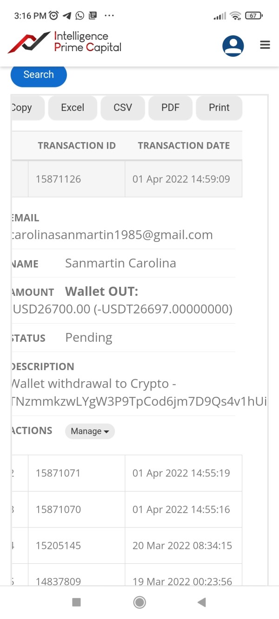Export table as PDF
Image resolution: width=279 pixels, height=619 pixels.
170,108
